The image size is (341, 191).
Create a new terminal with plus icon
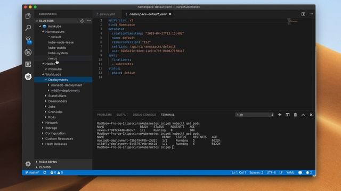(280, 115)
